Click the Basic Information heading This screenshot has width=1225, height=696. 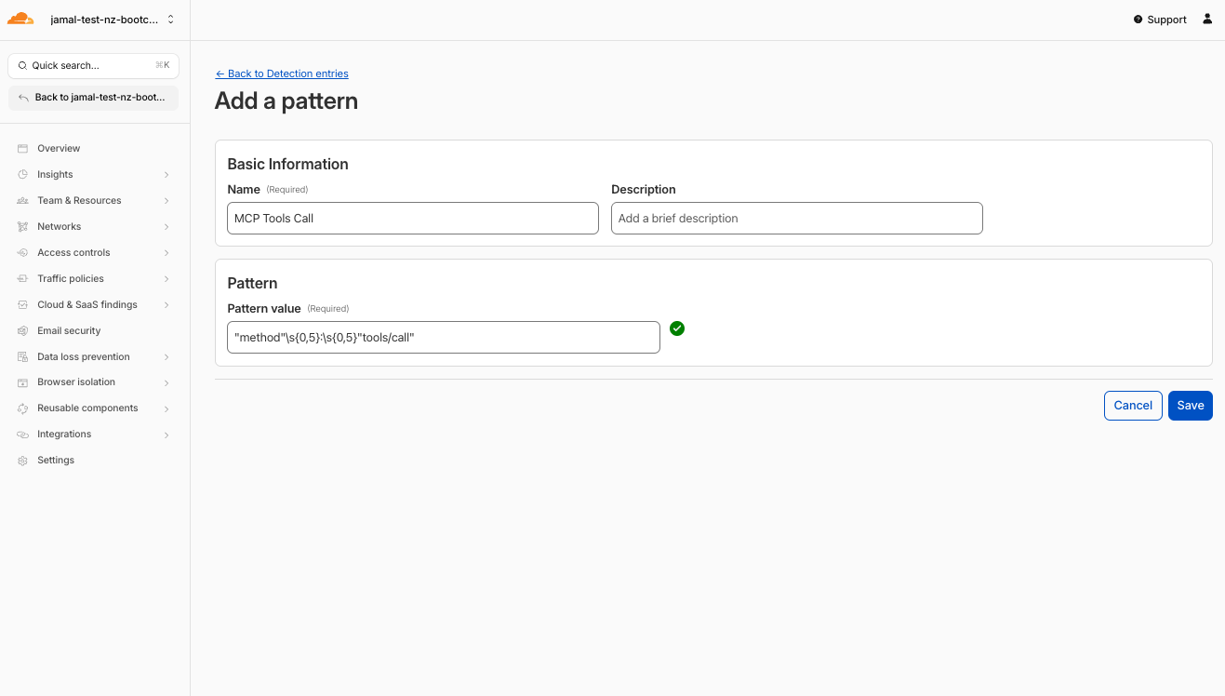(288, 164)
